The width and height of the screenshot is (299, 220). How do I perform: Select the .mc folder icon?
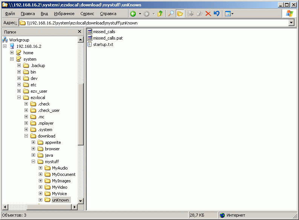[33, 116]
